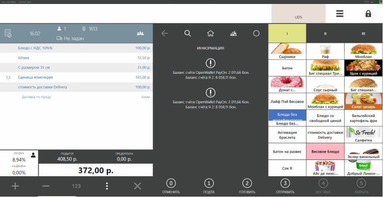Image resolution: width=383 pixels, height=197 pixels.
Task: Add 'Айс де люкс...' ice cream
Action: tap(325, 168)
